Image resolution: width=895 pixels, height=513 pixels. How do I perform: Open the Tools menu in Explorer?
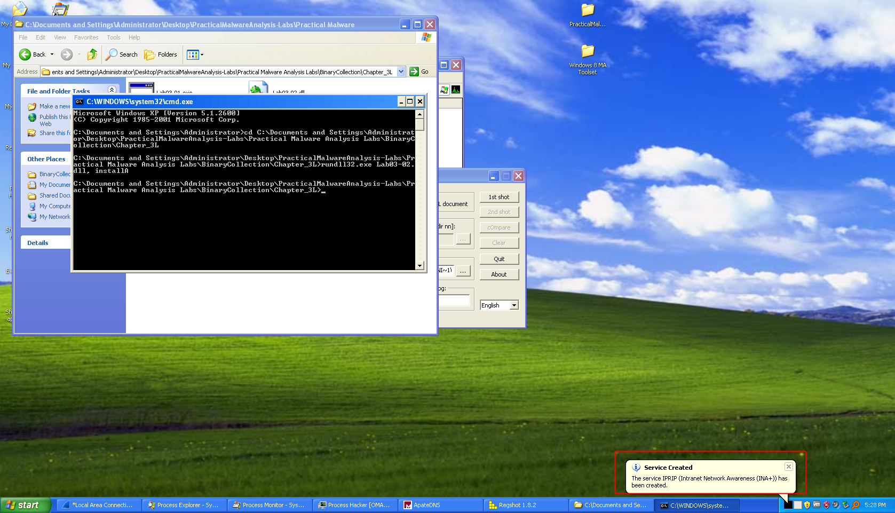(113, 37)
